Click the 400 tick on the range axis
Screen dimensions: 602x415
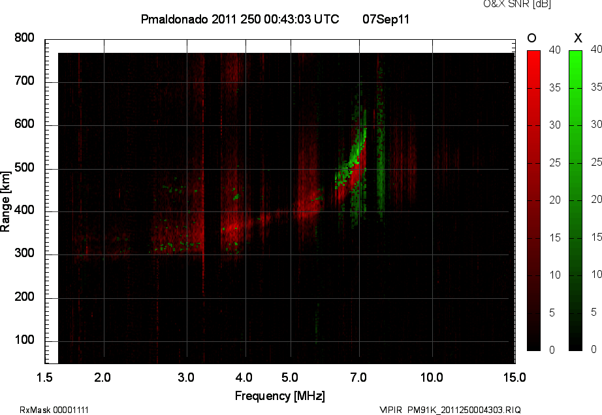[24, 210]
